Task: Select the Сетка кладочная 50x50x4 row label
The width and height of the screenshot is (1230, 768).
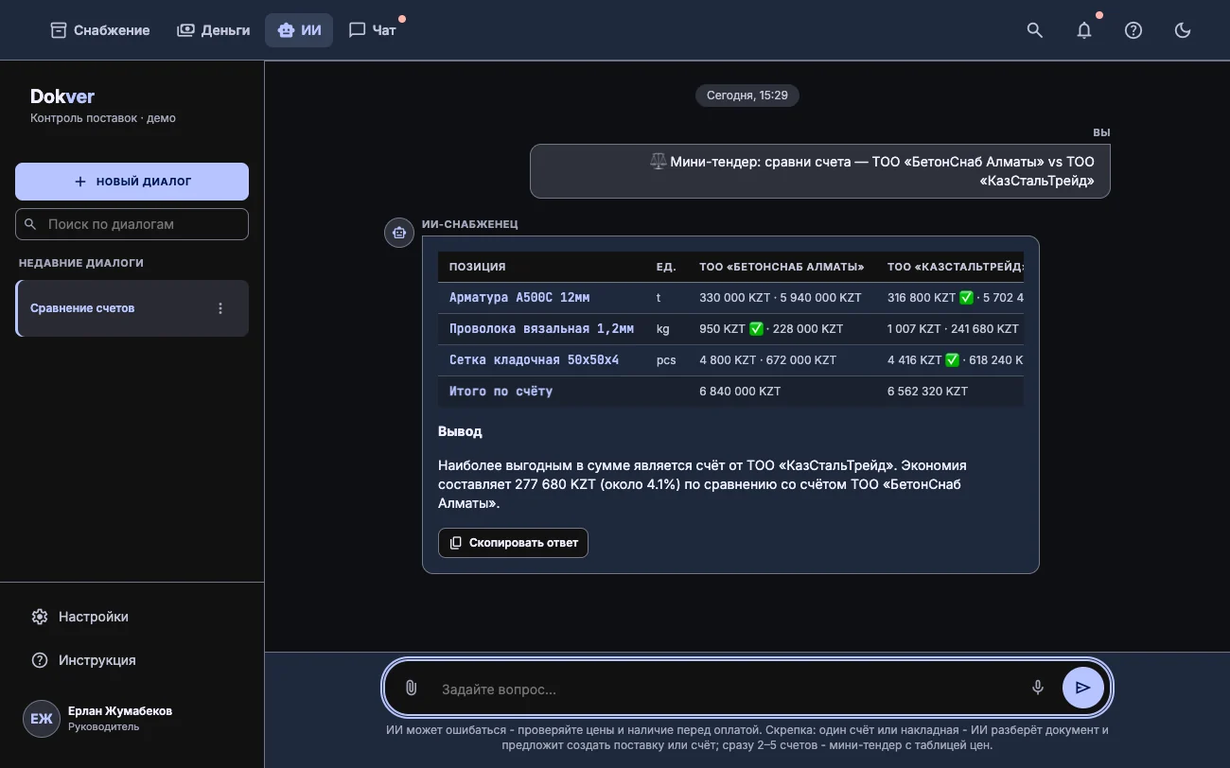Action: coord(534,360)
